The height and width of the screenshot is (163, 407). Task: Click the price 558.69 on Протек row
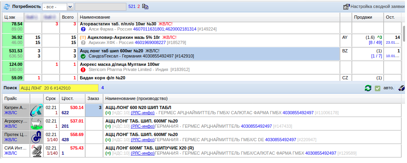pos(77,134)
